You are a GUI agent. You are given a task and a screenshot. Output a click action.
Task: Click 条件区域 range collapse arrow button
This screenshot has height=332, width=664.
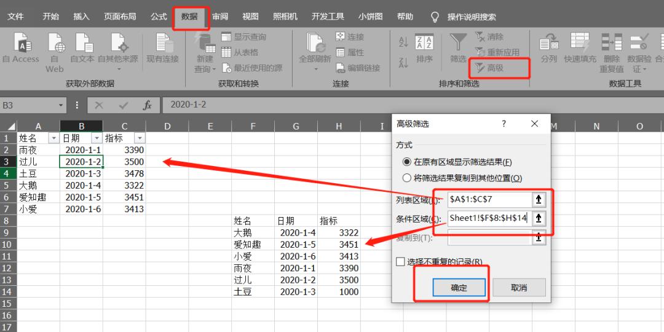(539, 218)
